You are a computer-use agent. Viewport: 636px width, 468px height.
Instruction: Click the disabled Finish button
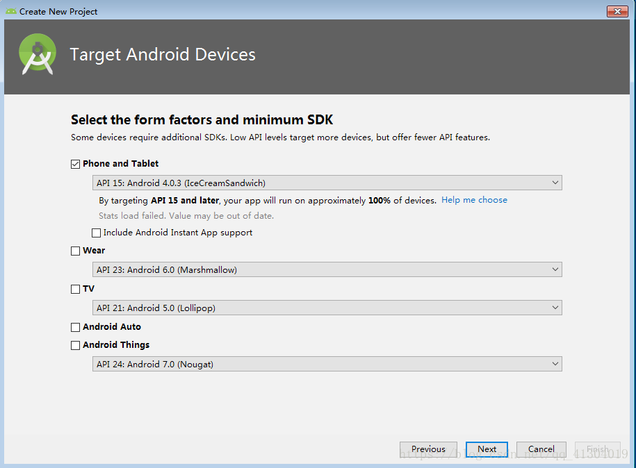pos(598,449)
